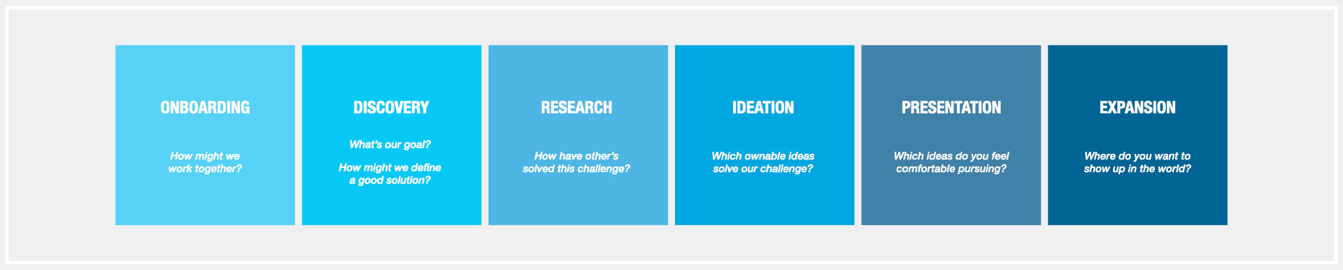Click the ONBOARDING heading

pyautogui.click(x=205, y=108)
